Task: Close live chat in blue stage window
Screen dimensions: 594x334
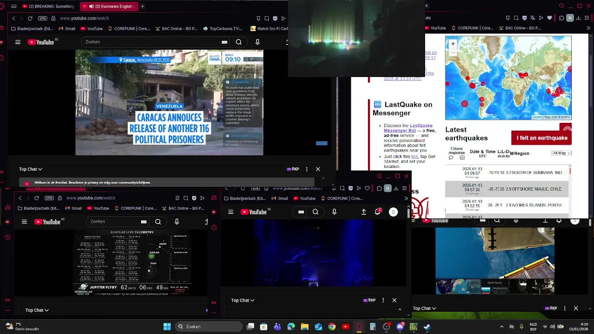Action: [394, 300]
